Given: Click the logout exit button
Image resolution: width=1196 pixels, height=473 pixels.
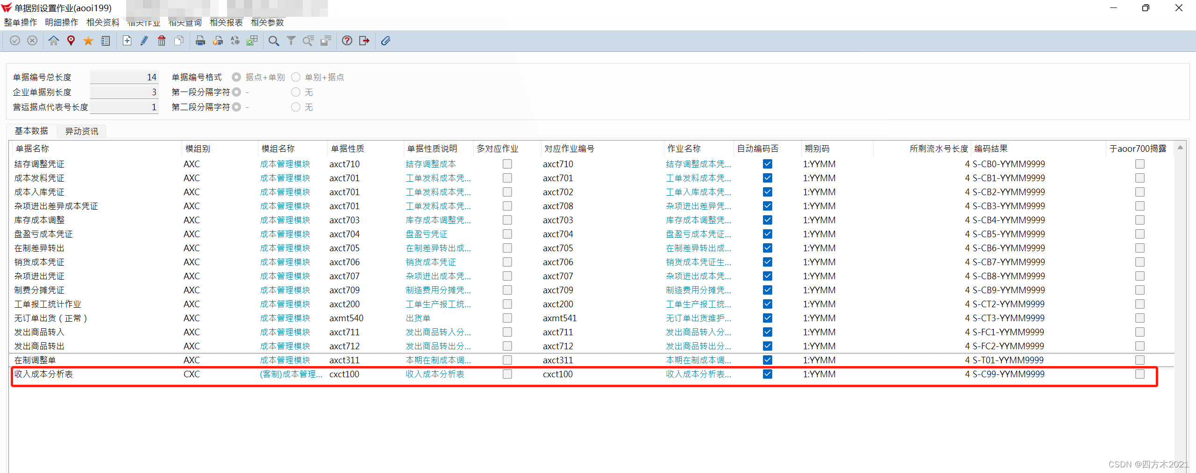Looking at the screenshot, I should pos(364,41).
